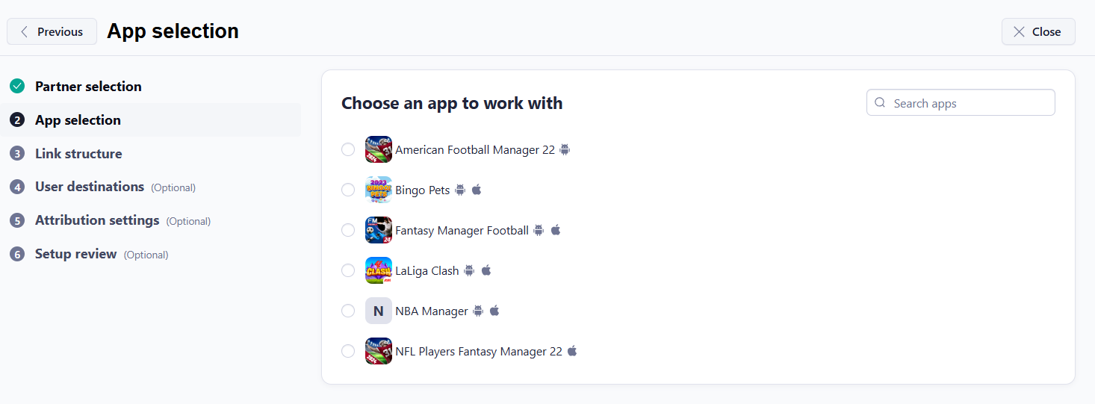The height and width of the screenshot is (404, 1095).
Task: Select the Bingo Pets radio button
Action: pyautogui.click(x=348, y=190)
